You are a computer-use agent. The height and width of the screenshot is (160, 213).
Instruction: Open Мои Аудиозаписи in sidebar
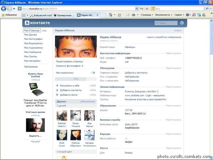(x=33, y=48)
